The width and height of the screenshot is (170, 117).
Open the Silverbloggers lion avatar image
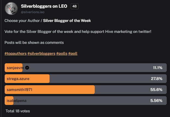coord(11,8)
